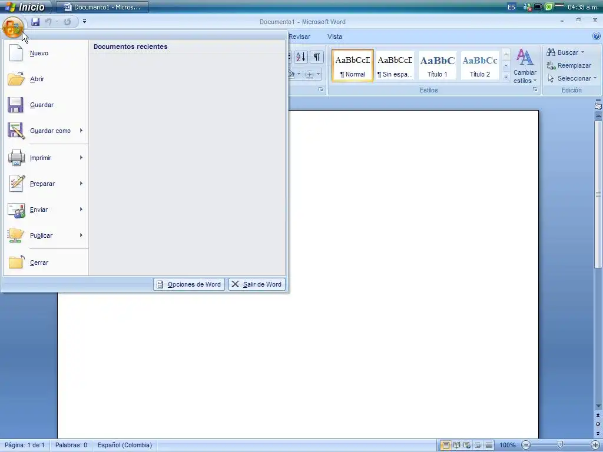Apply the Título 1 style
This screenshot has height=452, width=603.
(x=438, y=66)
